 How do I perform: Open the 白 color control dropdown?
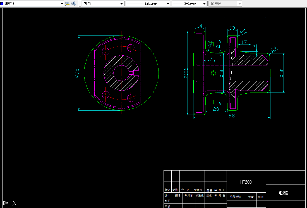point(103,4)
